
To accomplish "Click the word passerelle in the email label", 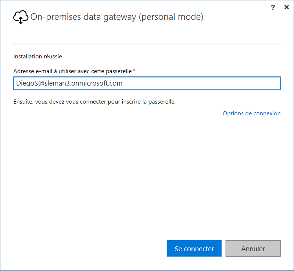I will (119, 71).
